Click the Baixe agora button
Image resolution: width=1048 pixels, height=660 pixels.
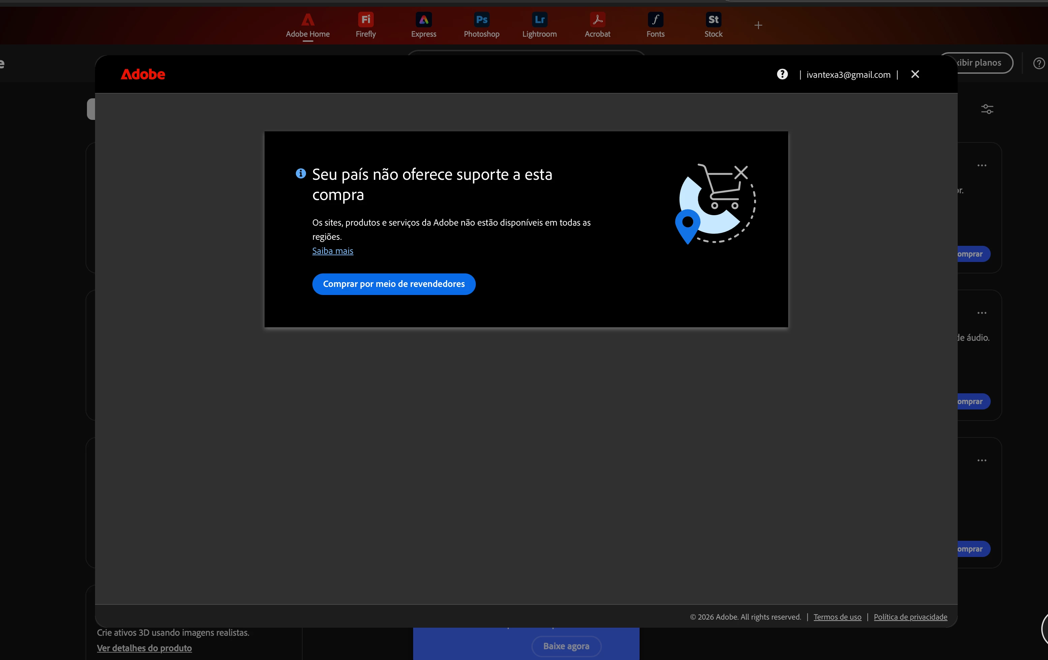click(x=566, y=646)
